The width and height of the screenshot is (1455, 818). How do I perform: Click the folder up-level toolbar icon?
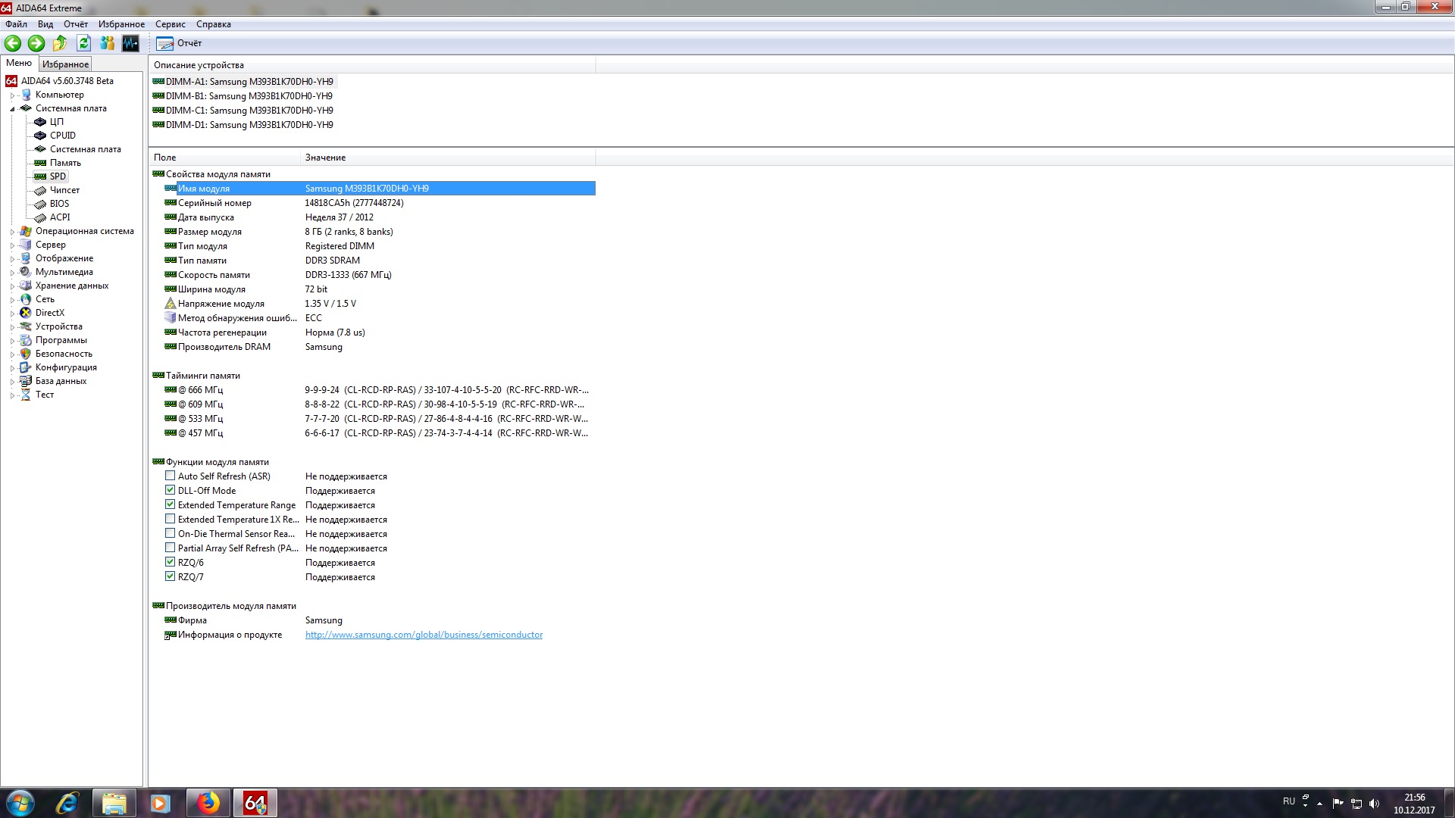(60, 43)
